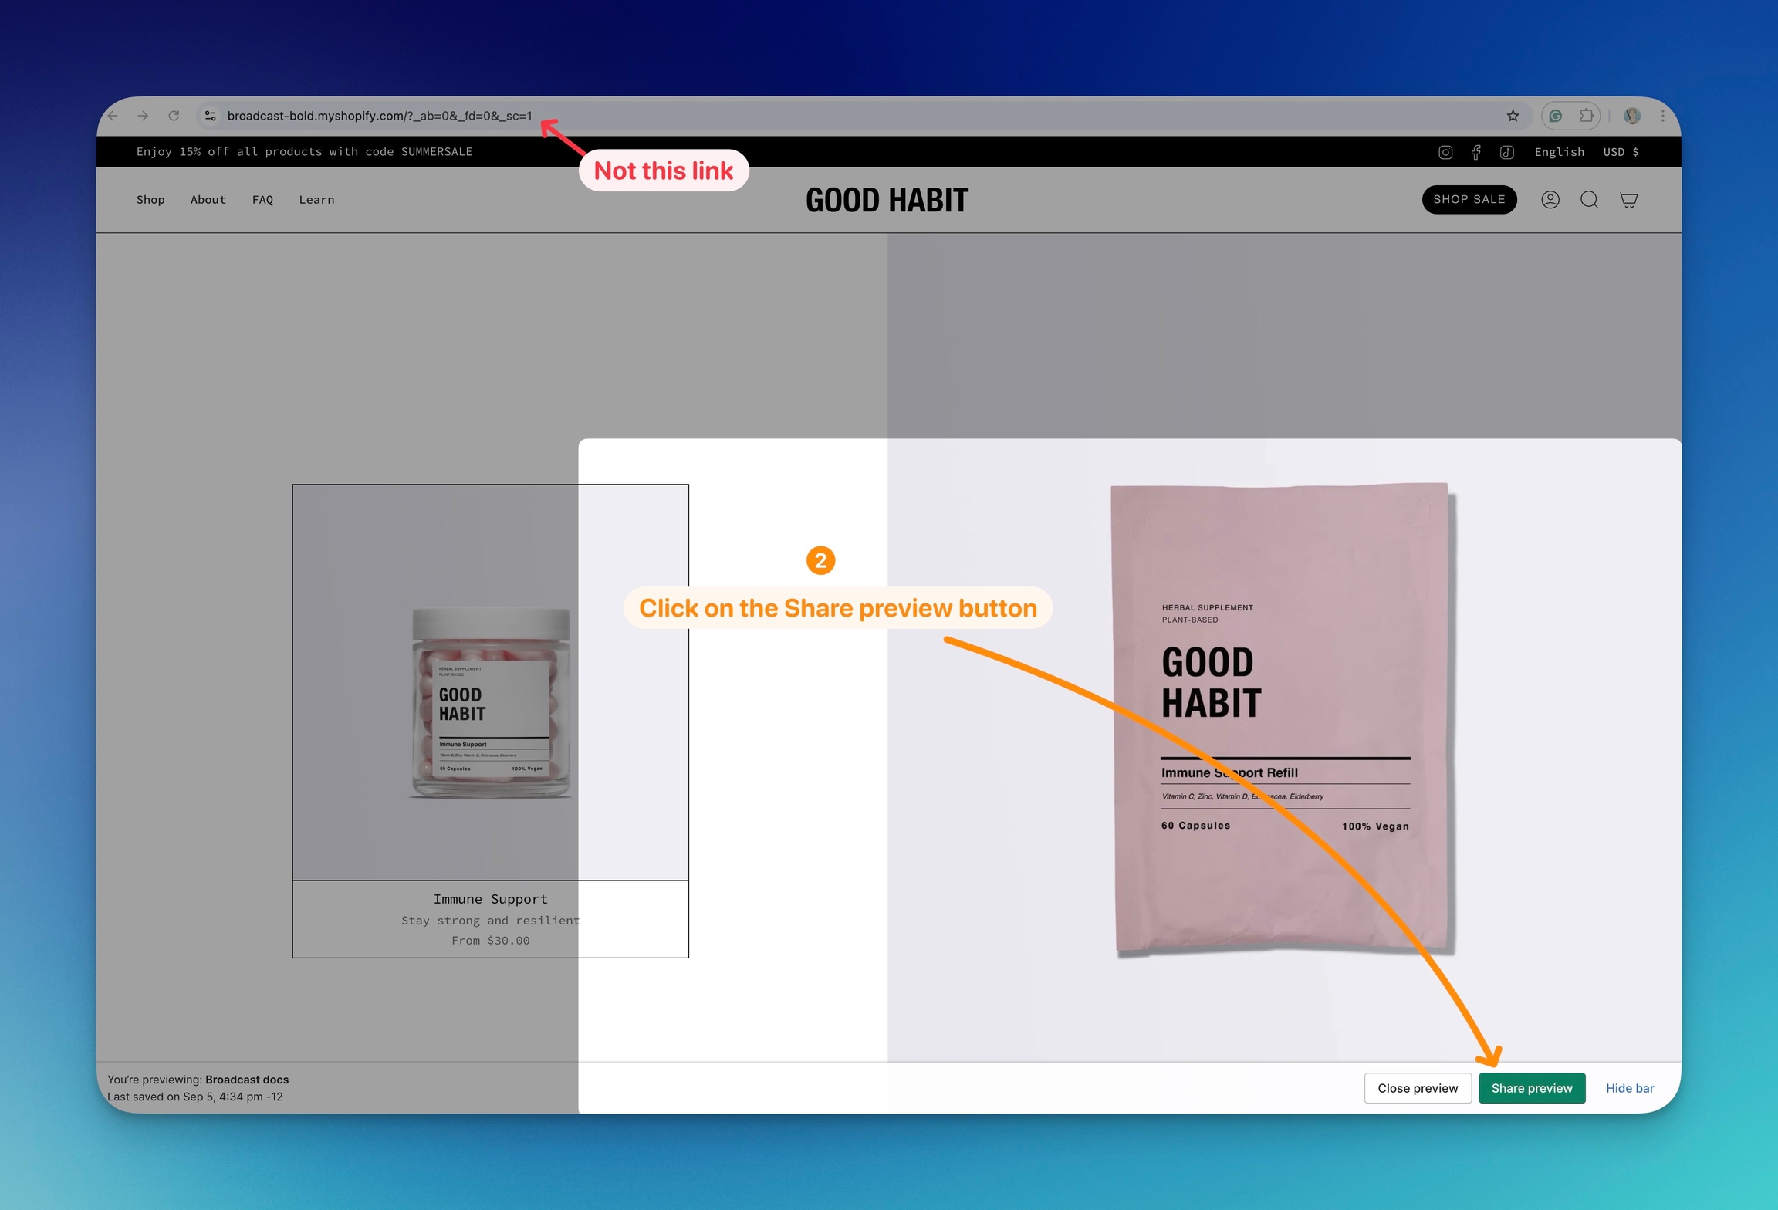Click the Instagram icon in top bar

[1445, 152]
